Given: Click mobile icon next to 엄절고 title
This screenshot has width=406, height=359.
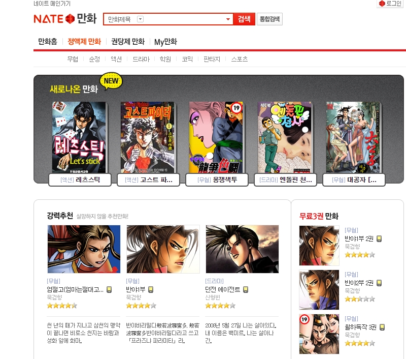Looking at the screenshot, I should click(x=109, y=289).
